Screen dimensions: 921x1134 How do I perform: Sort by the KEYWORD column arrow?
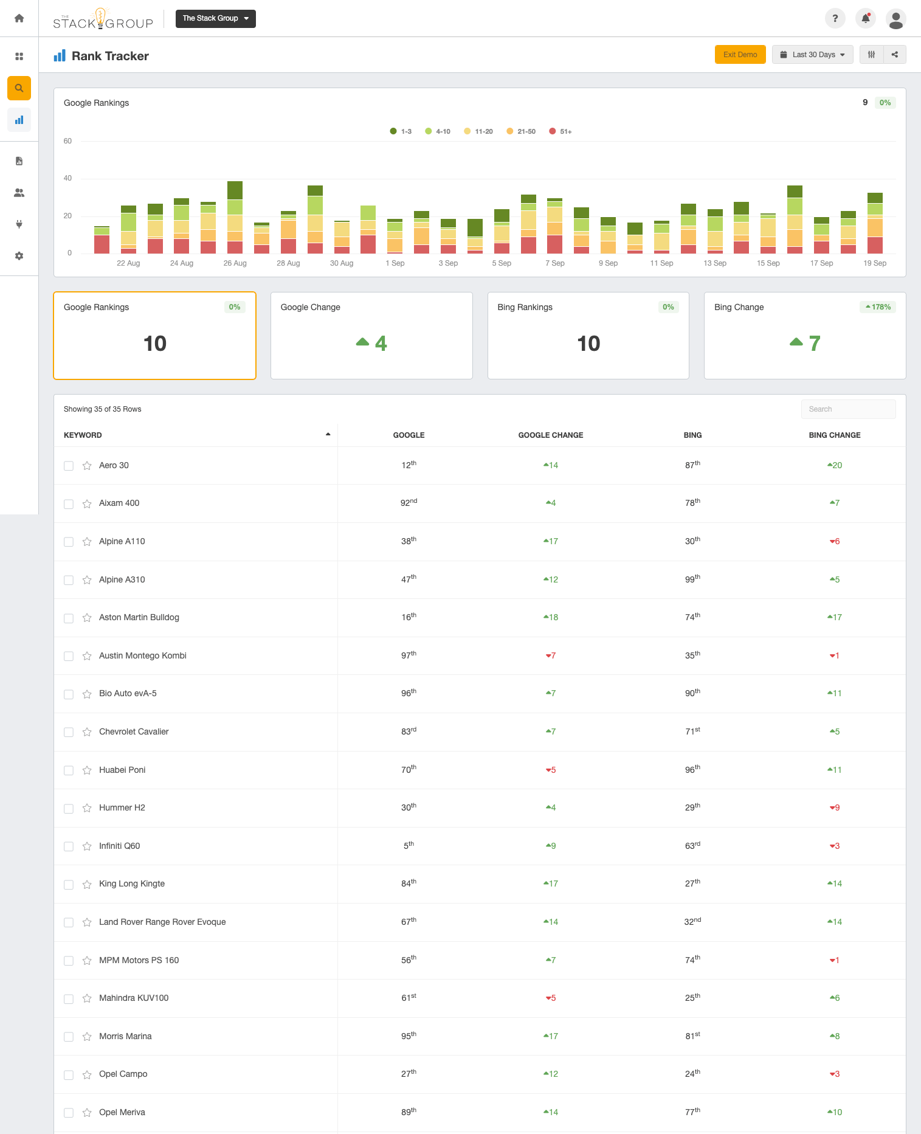coord(328,435)
